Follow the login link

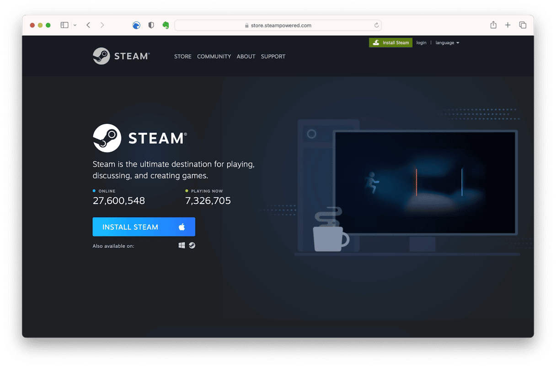click(x=421, y=43)
